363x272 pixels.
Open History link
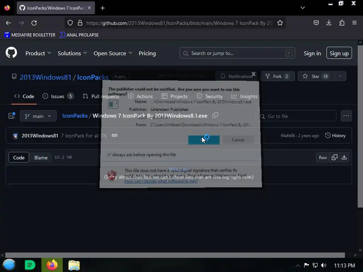click(x=335, y=136)
